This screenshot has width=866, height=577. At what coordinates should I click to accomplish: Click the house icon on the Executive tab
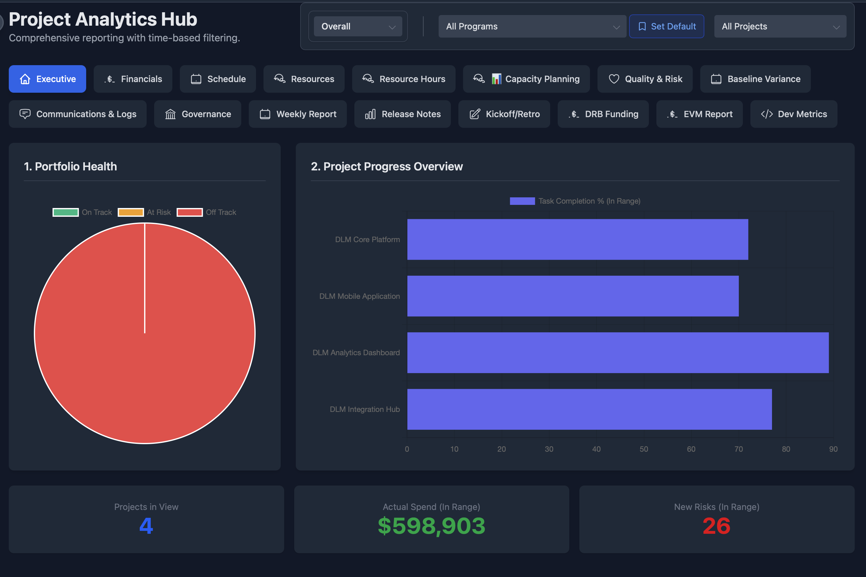[x=25, y=79]
